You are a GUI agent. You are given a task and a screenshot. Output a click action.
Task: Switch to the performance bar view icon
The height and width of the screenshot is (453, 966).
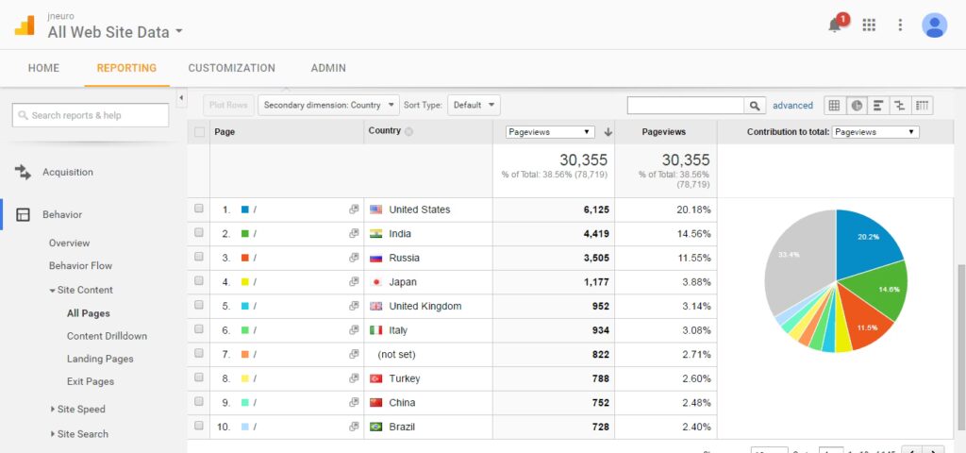pyautogui.click(x=877, y=106)
